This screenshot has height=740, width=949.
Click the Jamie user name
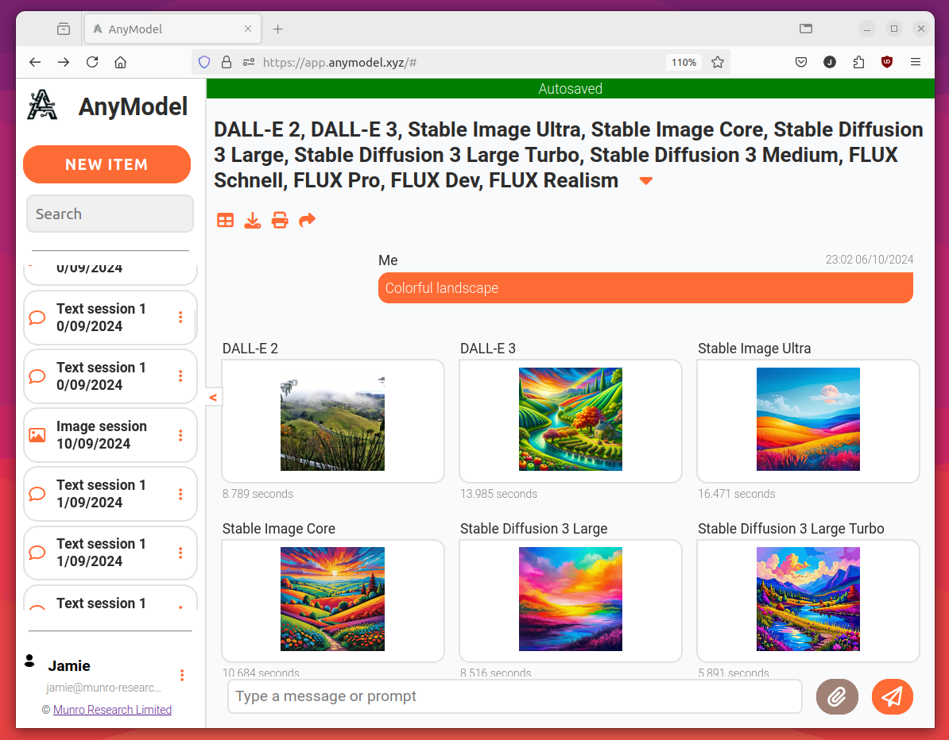pyautogui.click(x=69, y=665)
